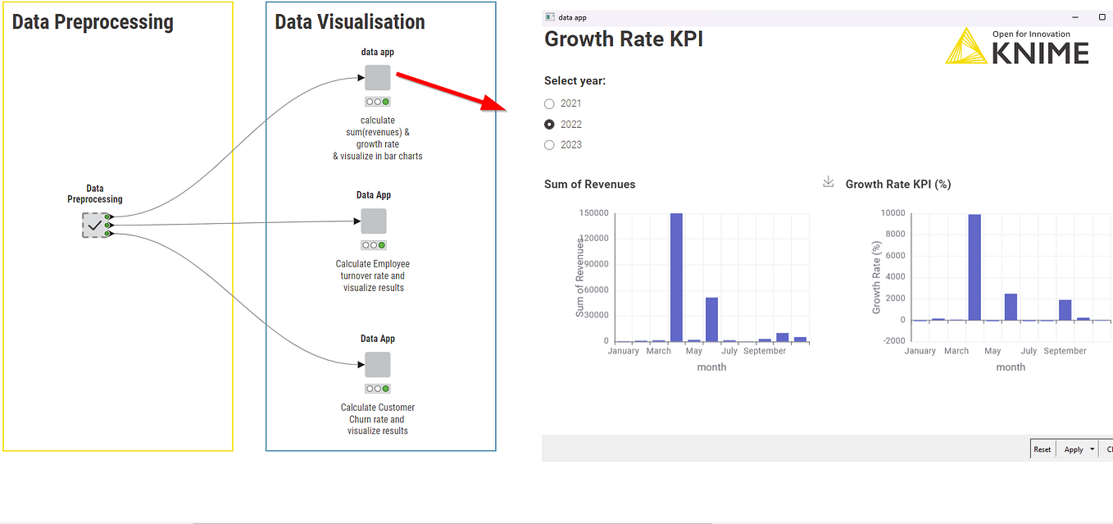Click the green output port of the Preprocessing node
The image size is (1113, 524).
[x=108, y=224]
